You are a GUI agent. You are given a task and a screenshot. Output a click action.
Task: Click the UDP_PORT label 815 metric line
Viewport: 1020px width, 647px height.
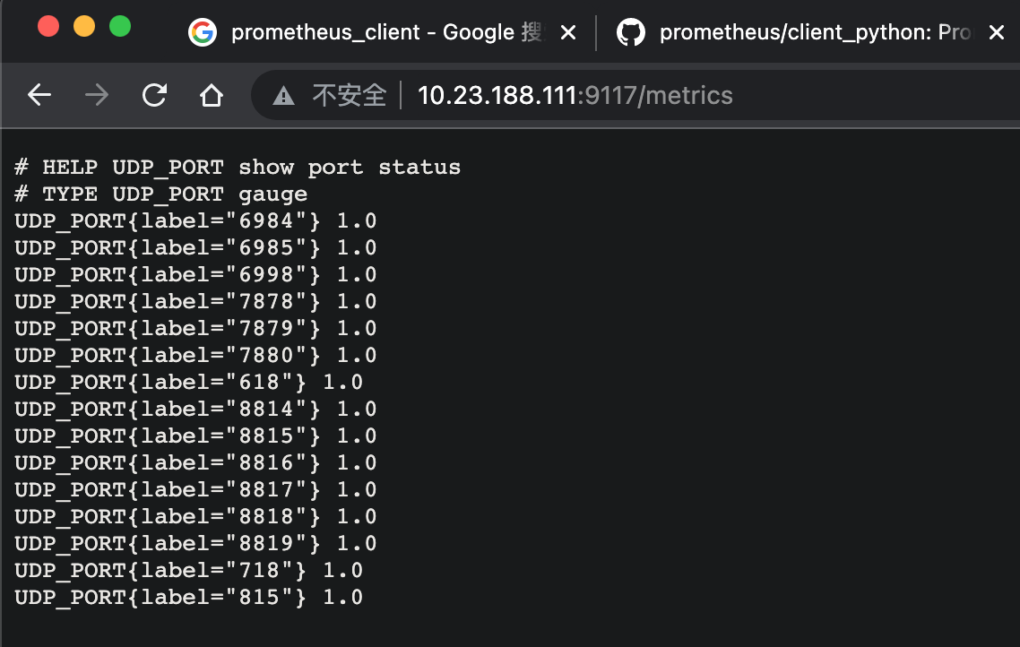[188, 597]
